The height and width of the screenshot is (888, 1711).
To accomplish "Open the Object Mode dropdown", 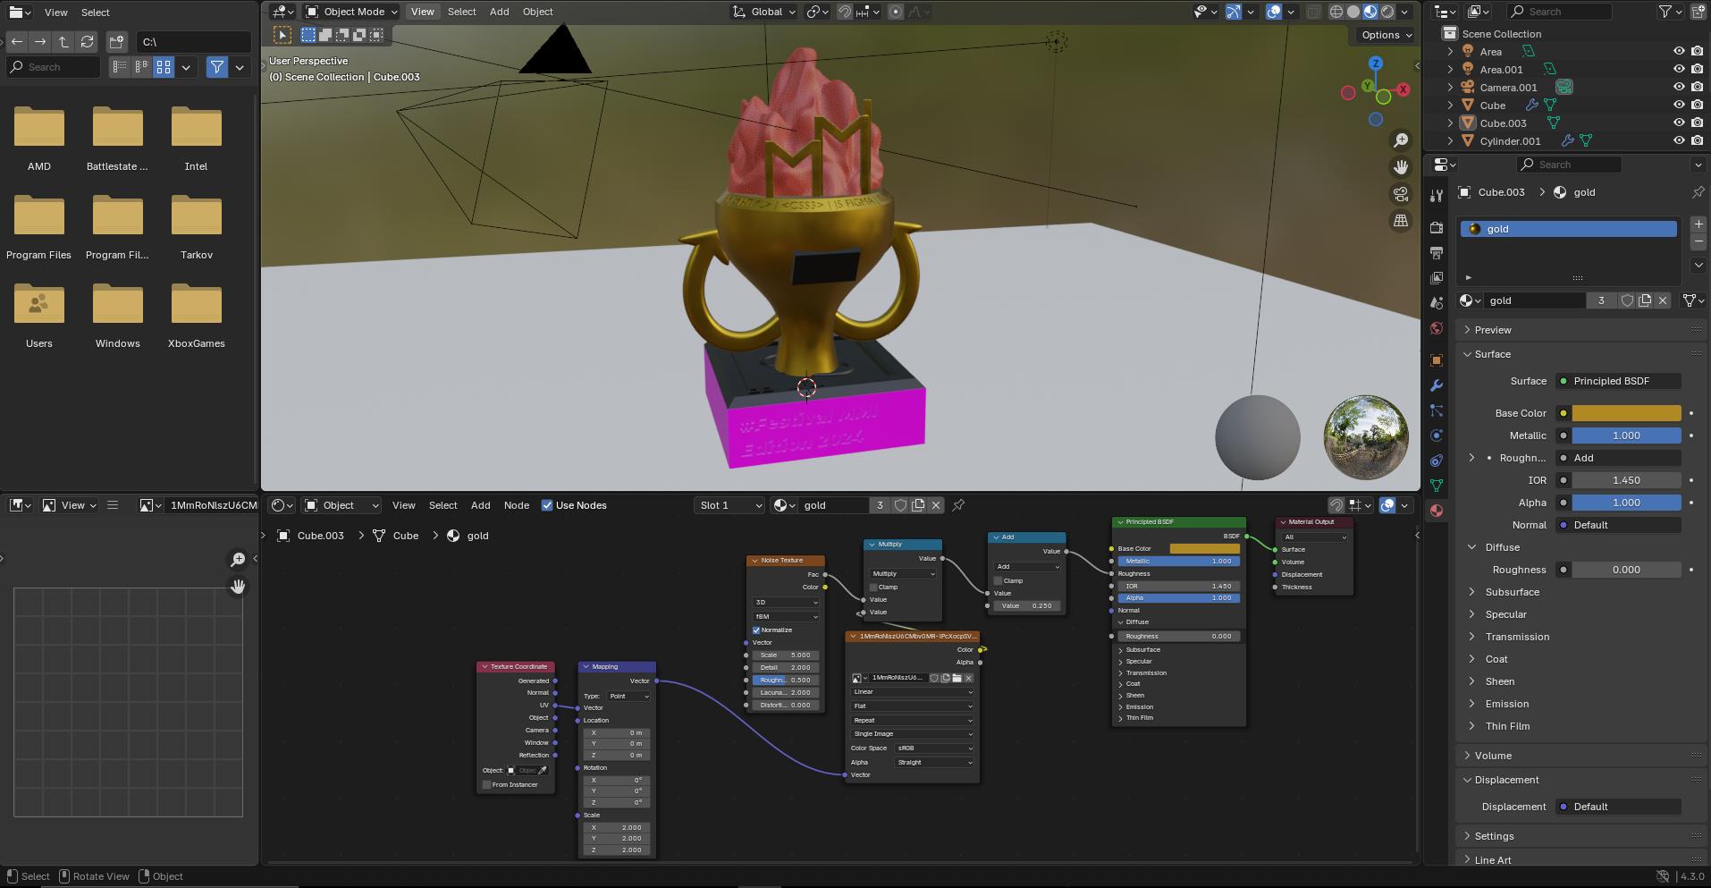I will click(x=351, y=12).
